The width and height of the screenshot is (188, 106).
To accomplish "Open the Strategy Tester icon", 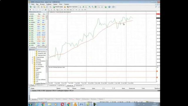I will point(51,7).
